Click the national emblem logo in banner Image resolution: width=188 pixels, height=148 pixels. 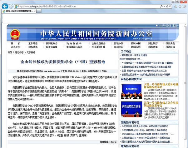15,33
